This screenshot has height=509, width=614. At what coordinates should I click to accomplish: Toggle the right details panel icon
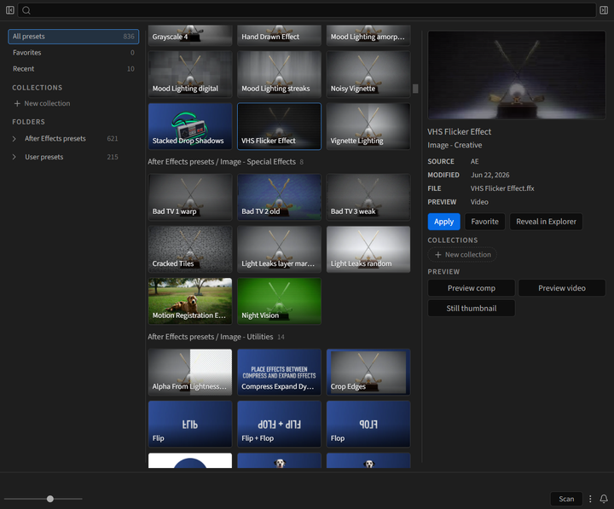coord(604,10)
